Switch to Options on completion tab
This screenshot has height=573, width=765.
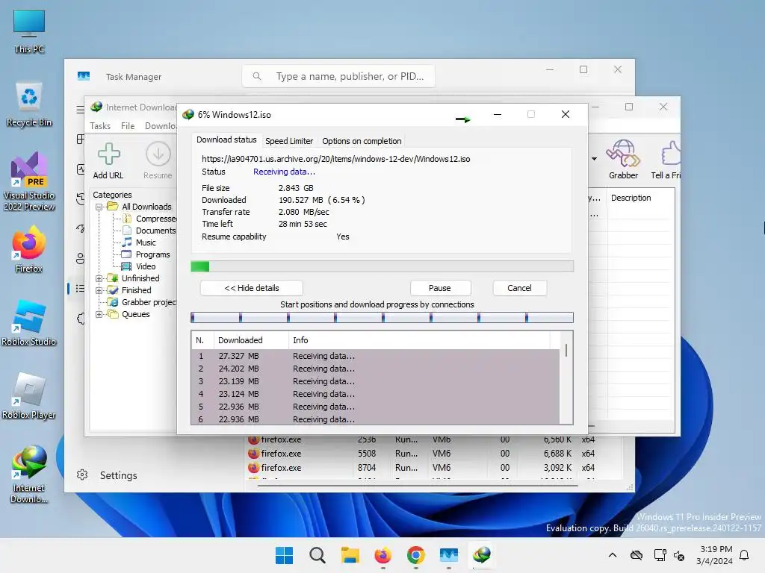[362, 141]
